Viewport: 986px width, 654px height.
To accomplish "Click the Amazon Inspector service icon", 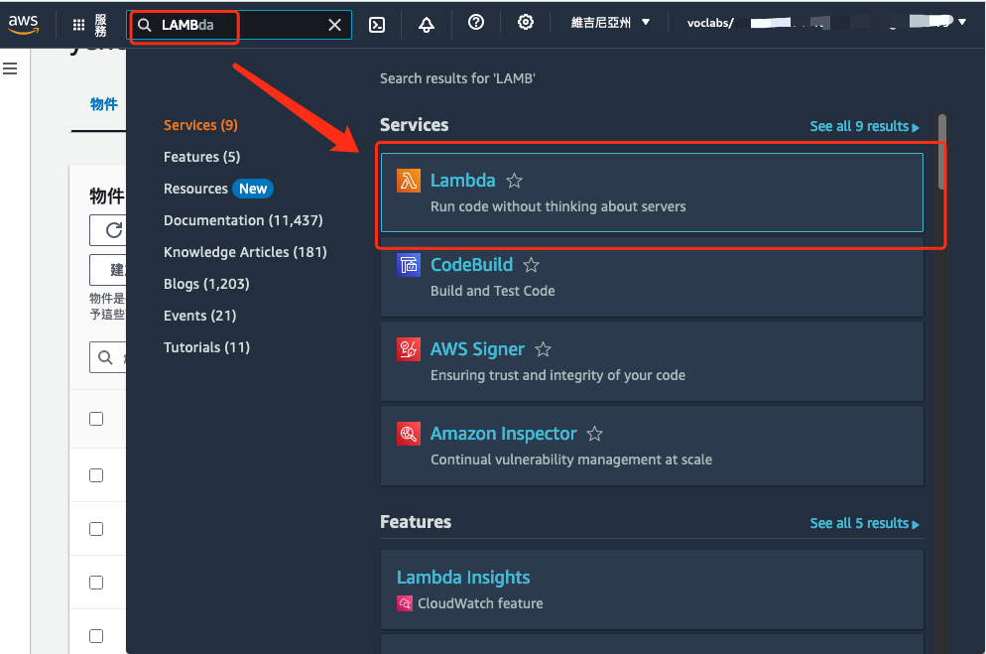I will tap(409, 434).
